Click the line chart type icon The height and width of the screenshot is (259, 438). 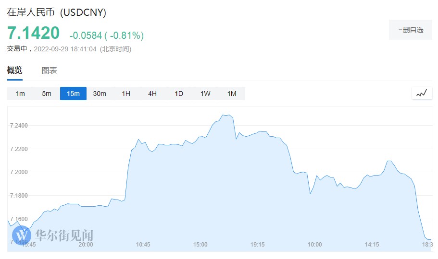coord(422,94)
